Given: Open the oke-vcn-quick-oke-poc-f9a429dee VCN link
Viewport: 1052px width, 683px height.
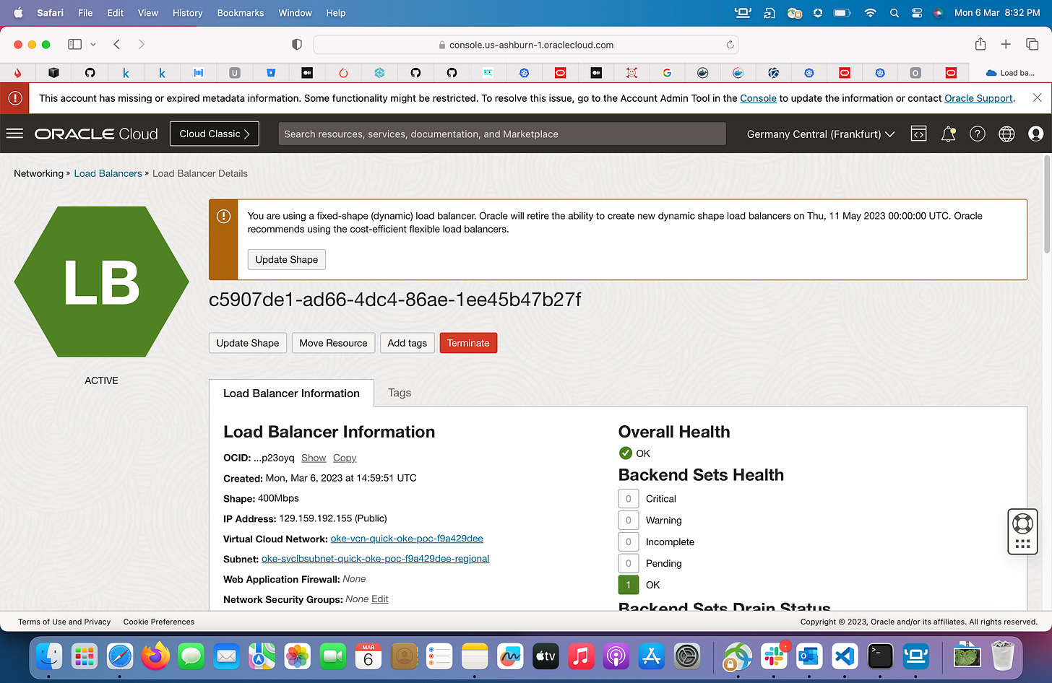Looking at the screenshot, I should coord(407,539).
